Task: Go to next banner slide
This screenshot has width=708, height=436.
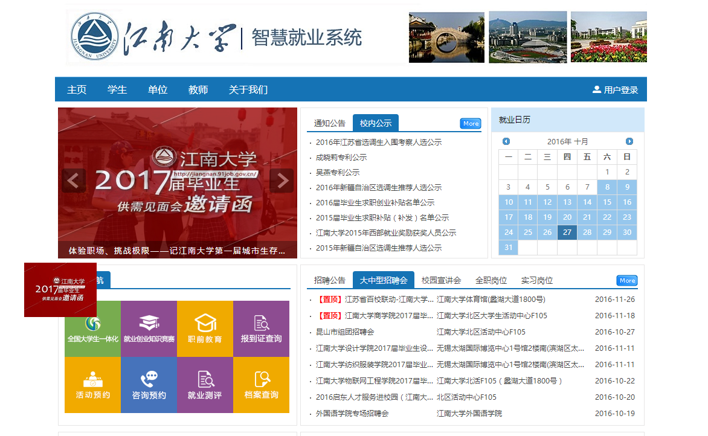Action: tap(282, 181)
